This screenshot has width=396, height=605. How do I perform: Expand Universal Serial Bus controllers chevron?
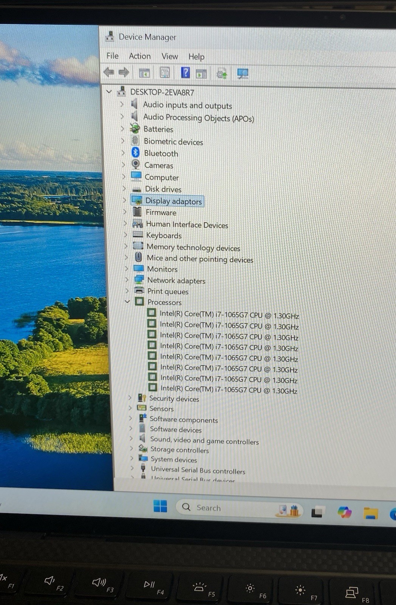coord(132,468)
